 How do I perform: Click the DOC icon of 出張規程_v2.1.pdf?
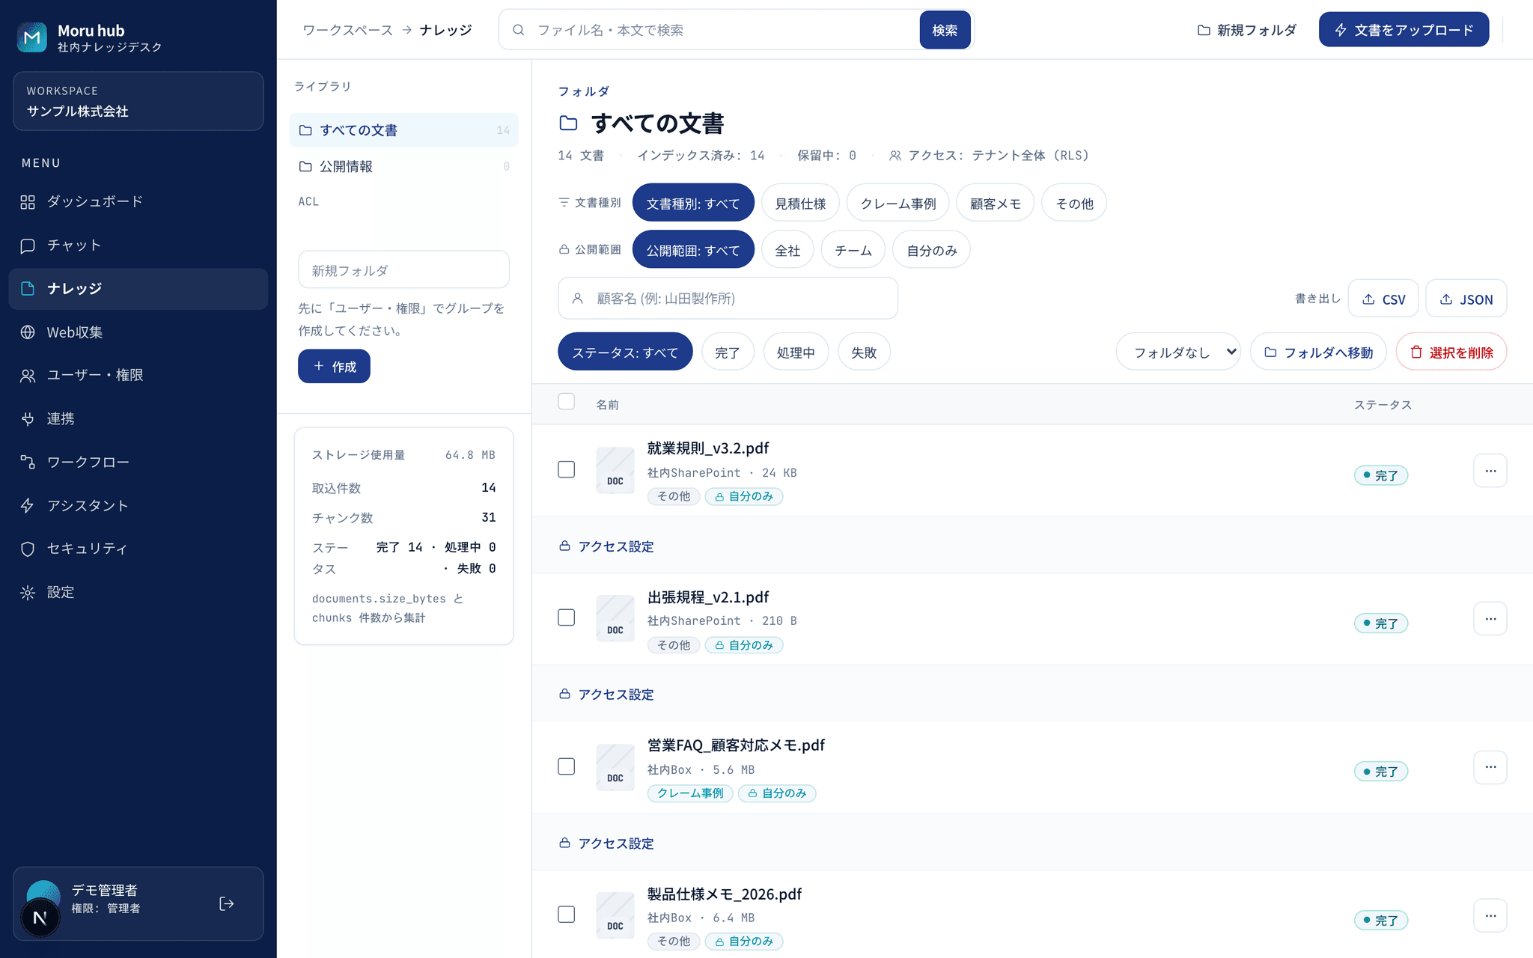615,619
